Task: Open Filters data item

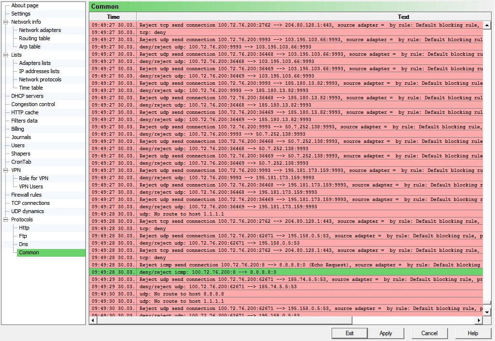Action: tap(24, 121)
